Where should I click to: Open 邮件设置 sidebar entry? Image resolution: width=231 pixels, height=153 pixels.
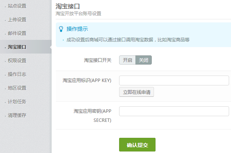coord(17,33)
